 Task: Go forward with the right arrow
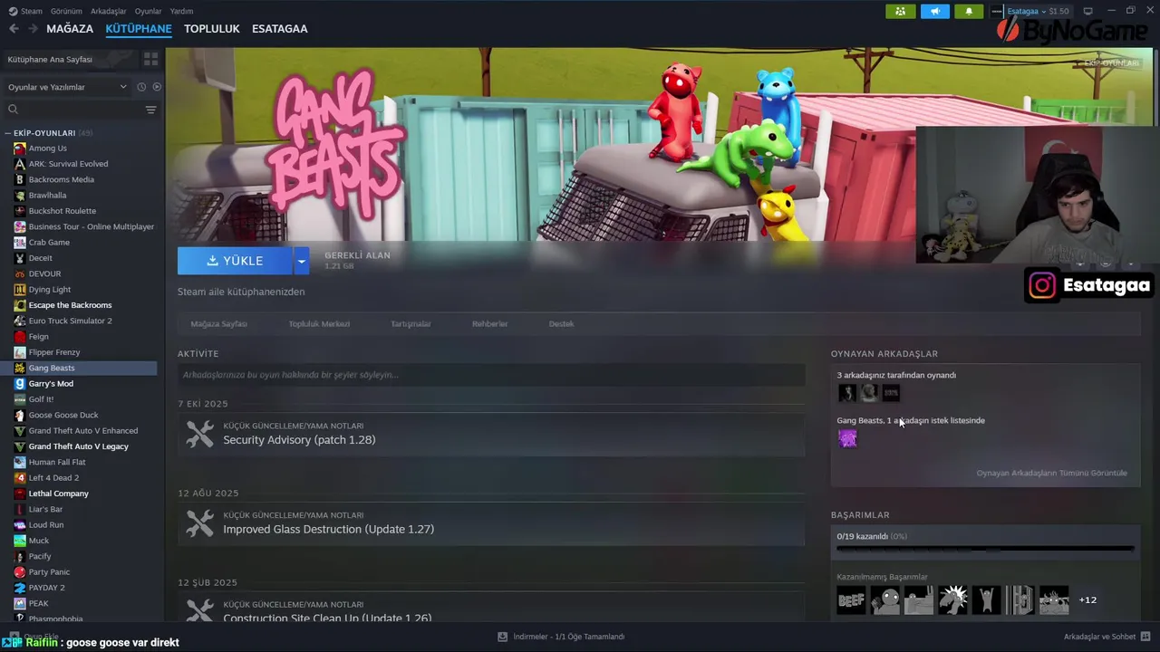33,29
